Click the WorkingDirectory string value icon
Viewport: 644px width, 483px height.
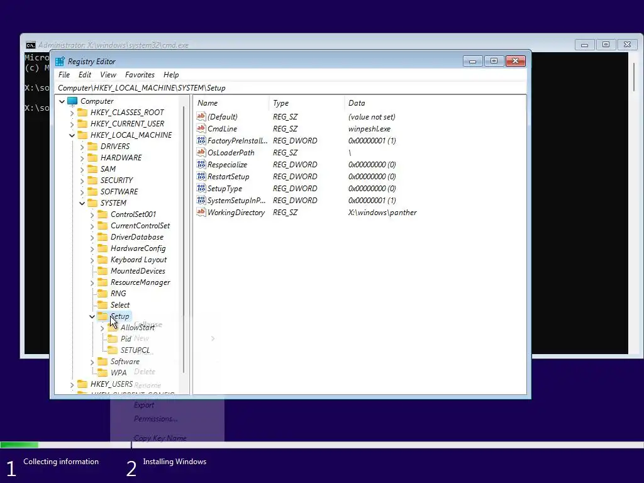[x=201, y=212]
